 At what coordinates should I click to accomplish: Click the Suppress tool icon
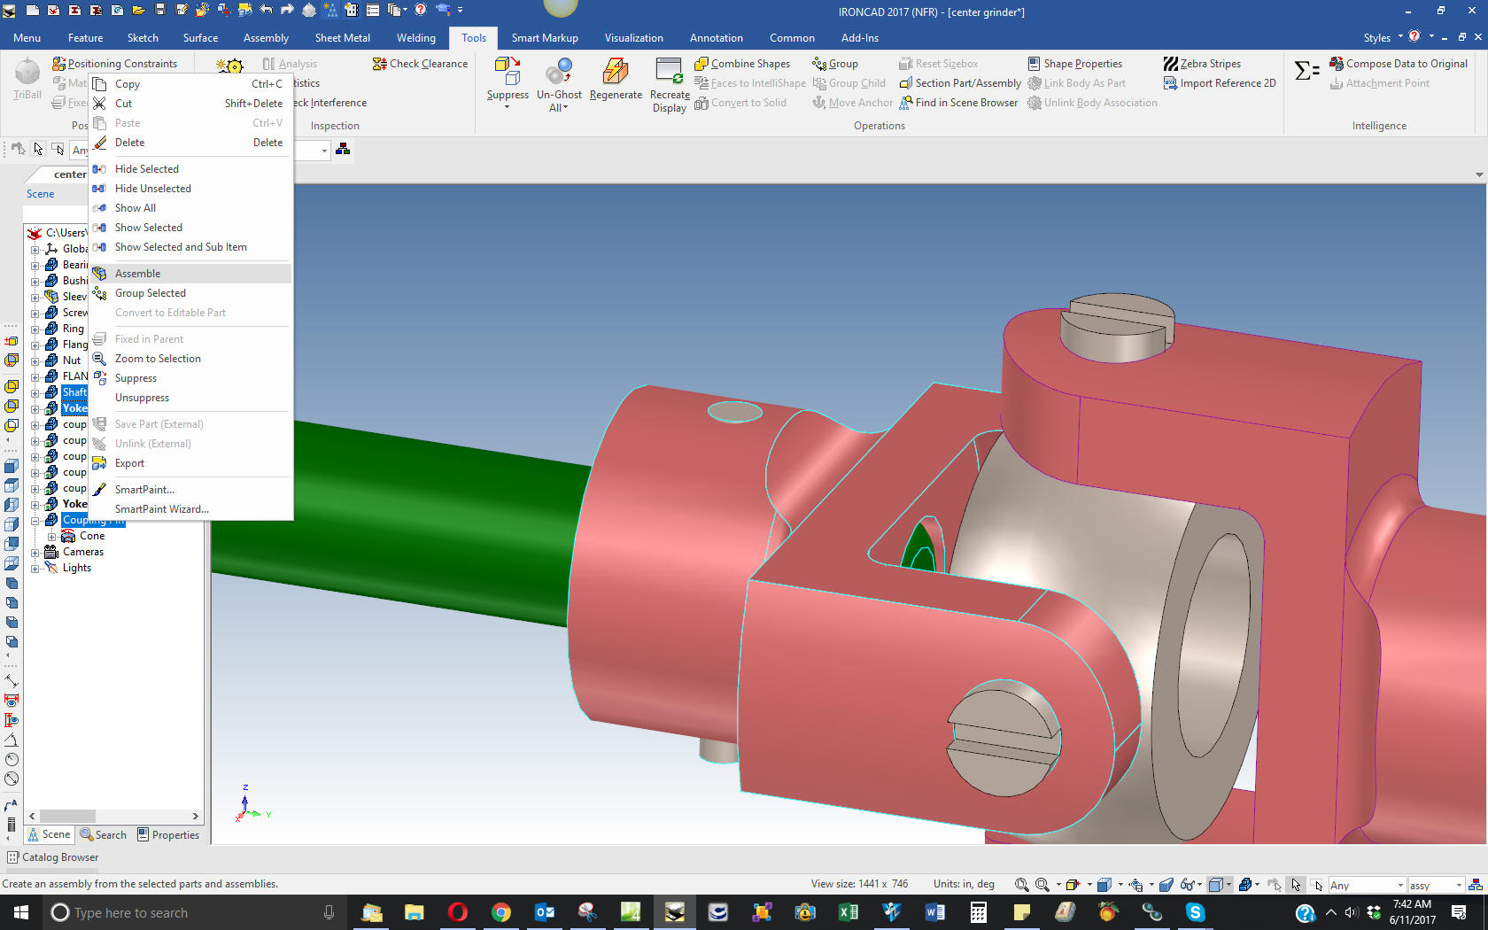click(x=508, y=71)
